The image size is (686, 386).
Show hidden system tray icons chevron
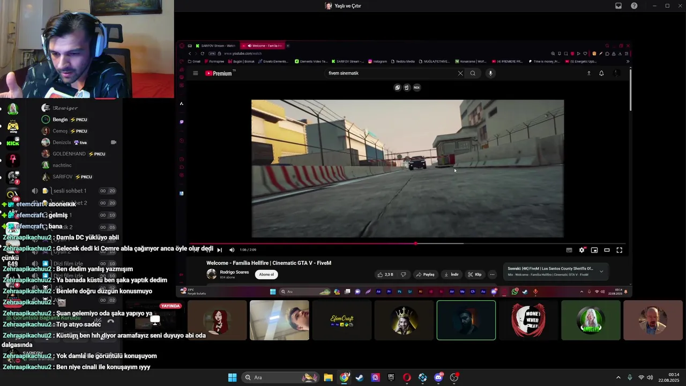click(x=618, y=377)
